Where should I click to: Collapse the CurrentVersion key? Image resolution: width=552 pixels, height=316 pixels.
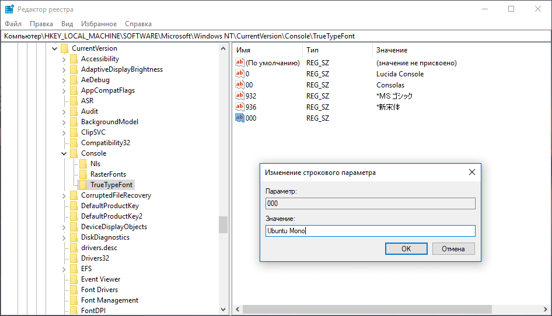tap(55, 48)
